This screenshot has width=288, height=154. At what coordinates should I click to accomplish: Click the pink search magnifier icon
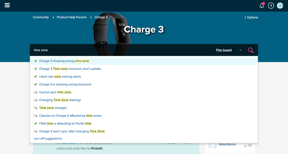click(x=251, y=50)
